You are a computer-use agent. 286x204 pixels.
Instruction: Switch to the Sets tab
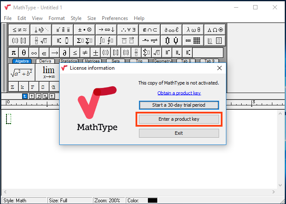click(x=116, y=61)
